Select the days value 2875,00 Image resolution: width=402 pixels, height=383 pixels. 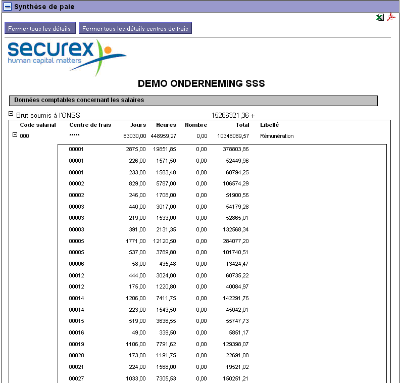click(136, 149)
